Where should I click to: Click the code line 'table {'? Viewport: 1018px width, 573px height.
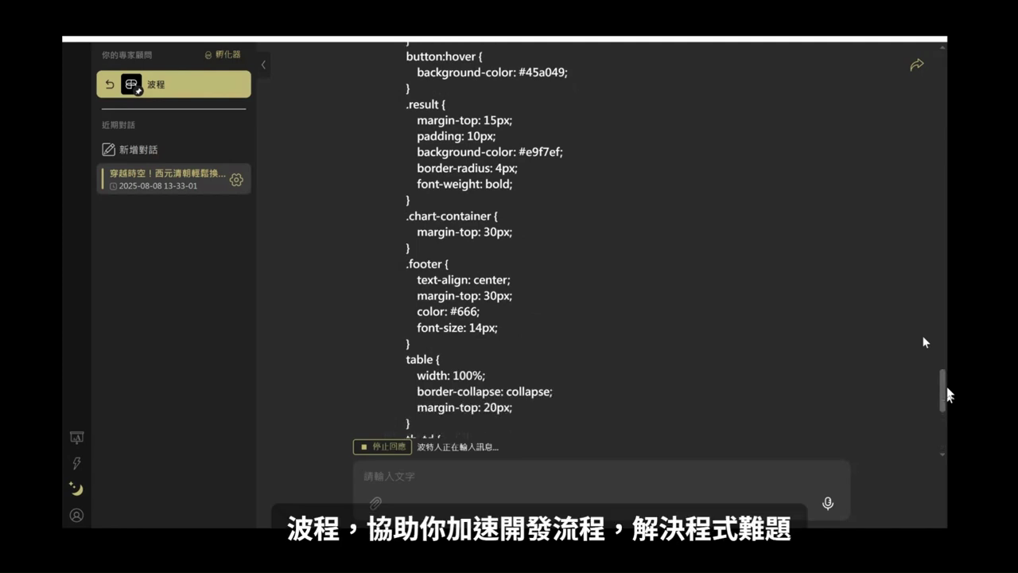coord(422,360)
